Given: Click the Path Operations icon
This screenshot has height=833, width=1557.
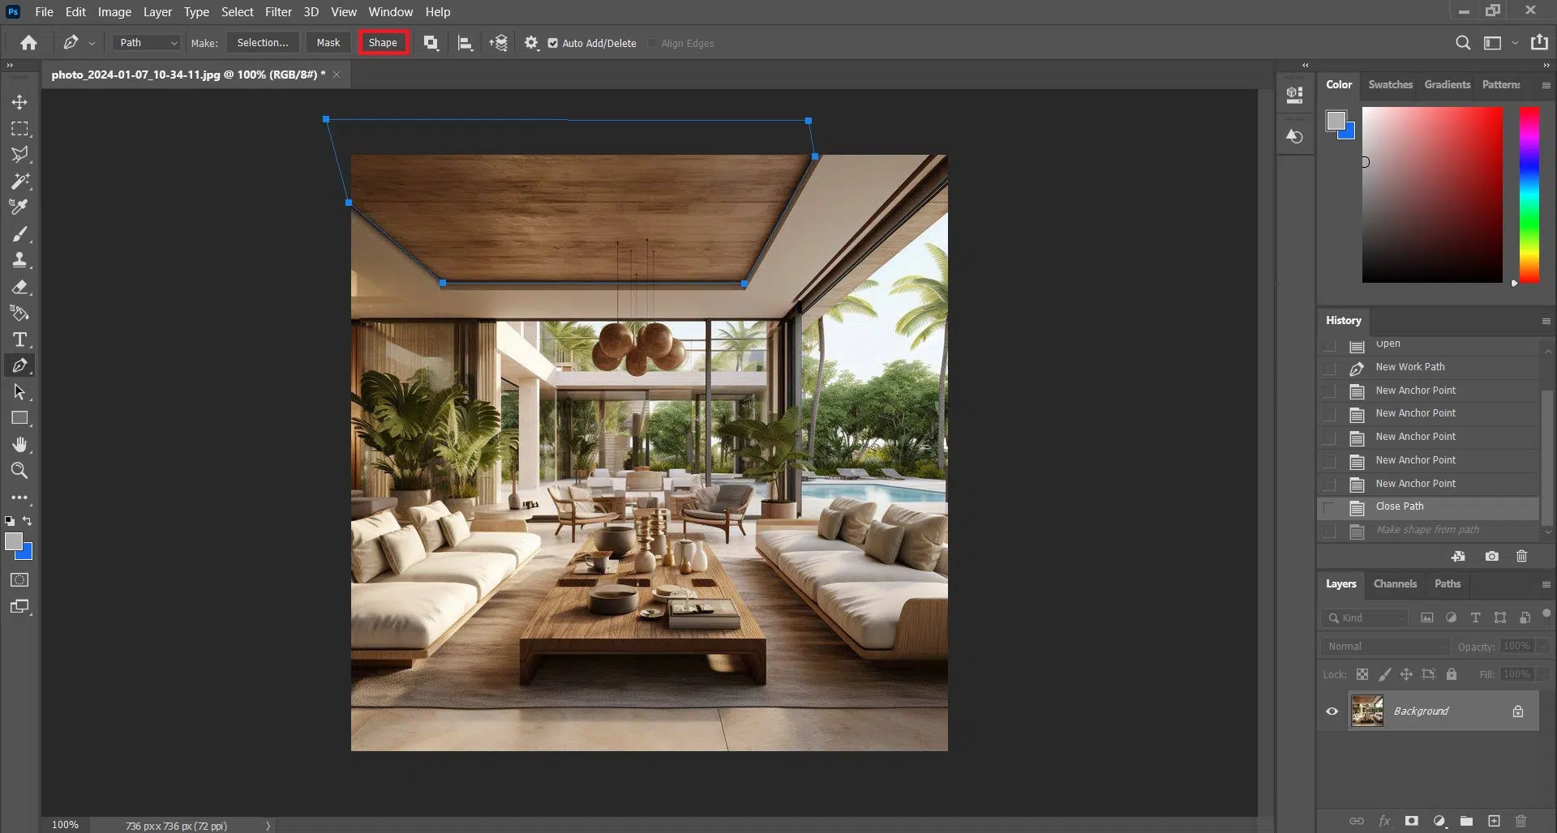Looking at the screenshot, I should tap(431, 43).
